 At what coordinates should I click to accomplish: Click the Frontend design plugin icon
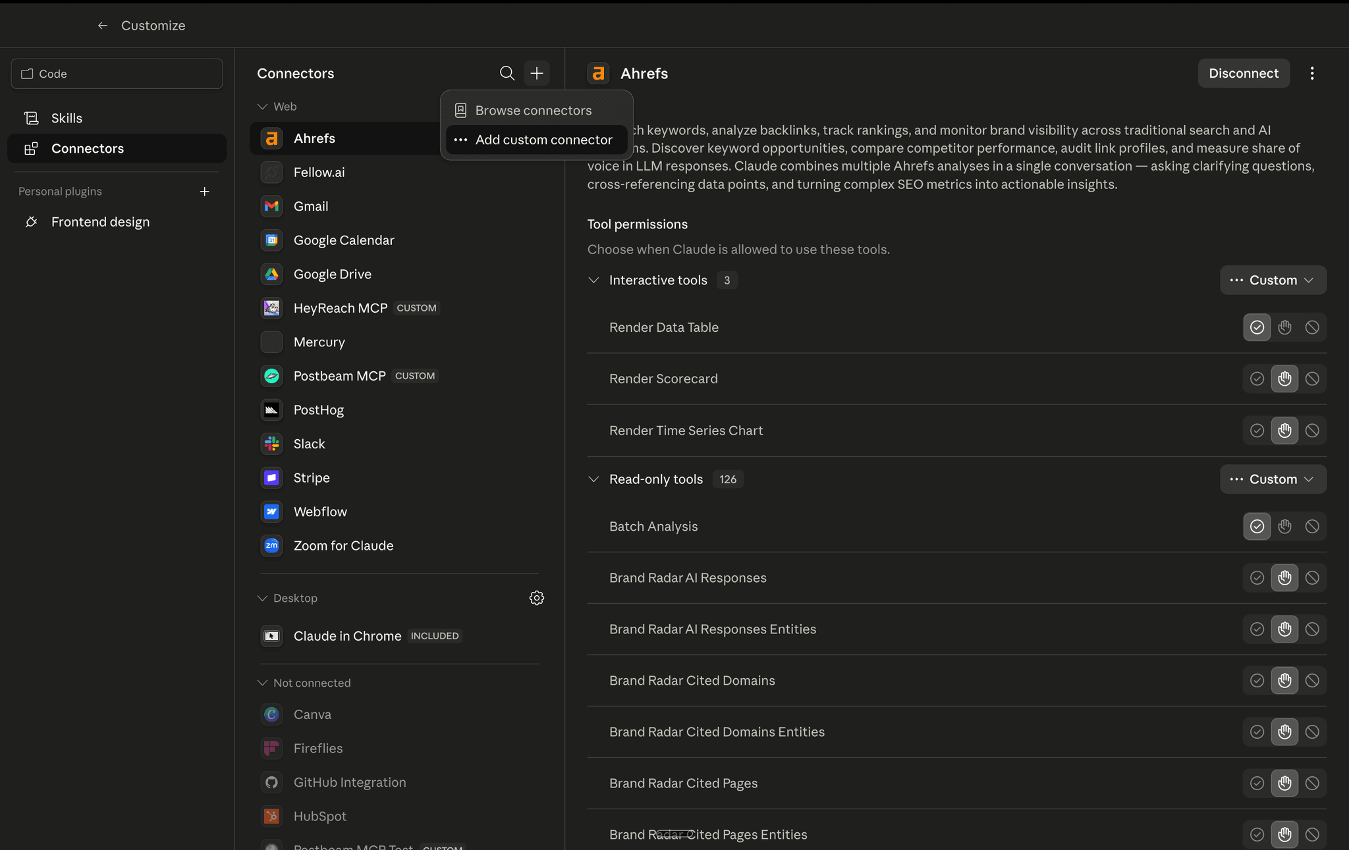tap(31, 222)
